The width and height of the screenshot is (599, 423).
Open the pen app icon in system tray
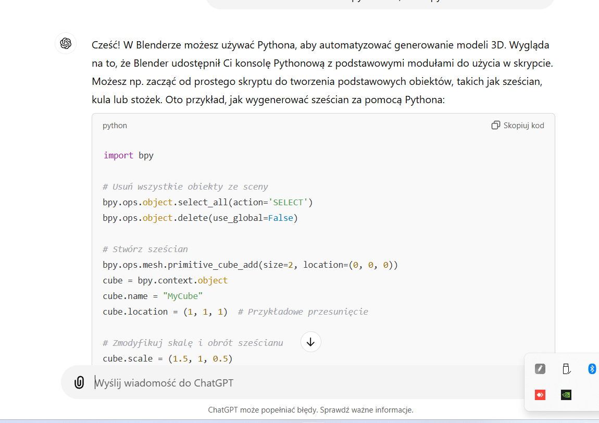(x=540, y=369)
